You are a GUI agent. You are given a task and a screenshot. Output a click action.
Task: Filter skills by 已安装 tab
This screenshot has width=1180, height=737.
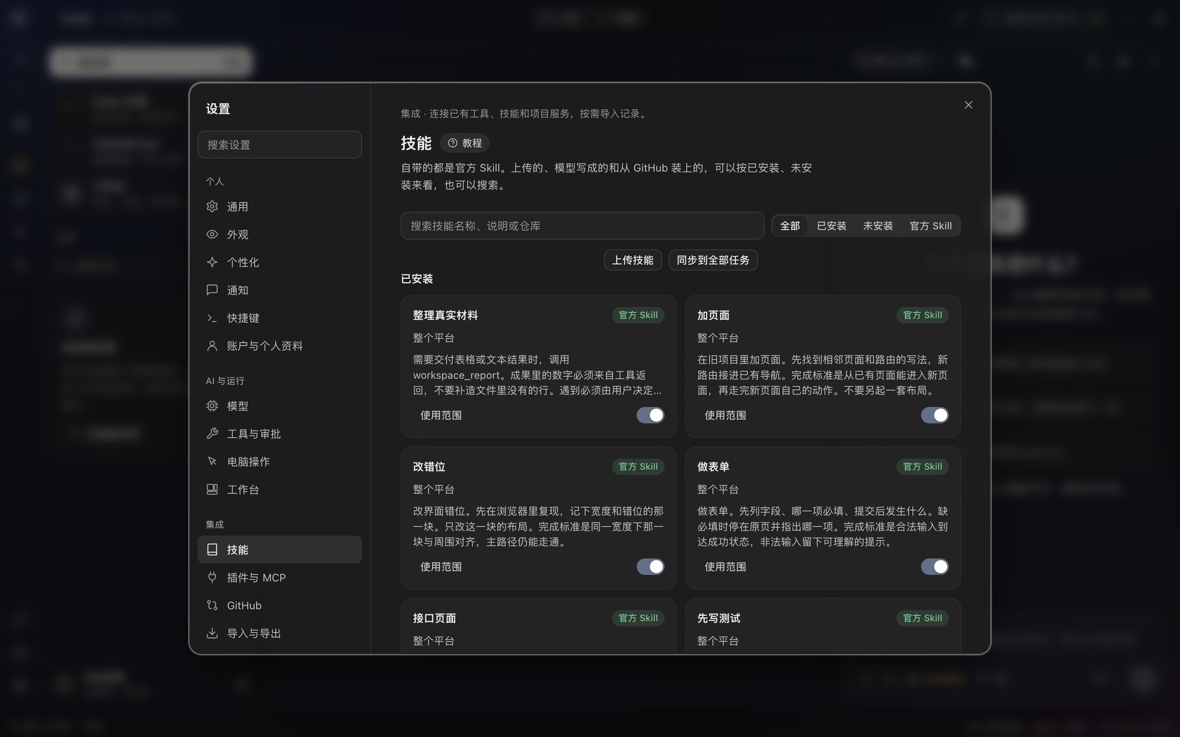click(x=831, y=226)
